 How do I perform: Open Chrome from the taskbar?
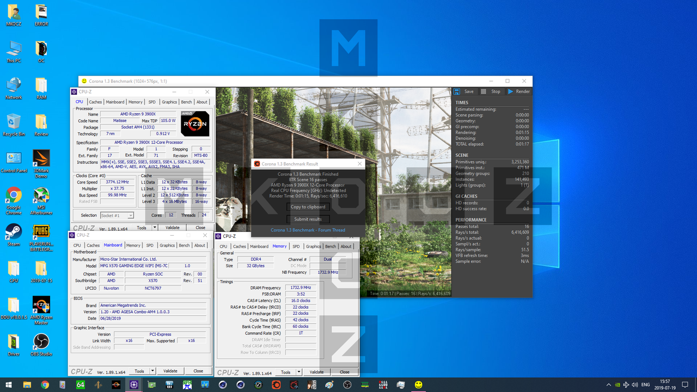click(45, 384)
